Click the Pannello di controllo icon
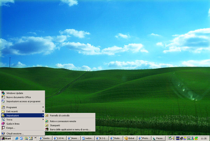The height and width of the screenshot is (141, 210). [47, 115]
